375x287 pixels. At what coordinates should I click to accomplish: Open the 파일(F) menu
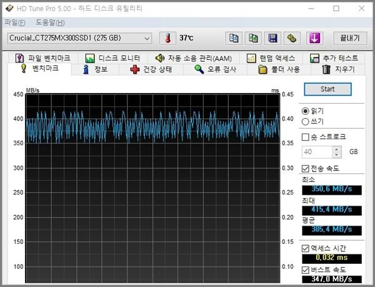tap(15, 22)
